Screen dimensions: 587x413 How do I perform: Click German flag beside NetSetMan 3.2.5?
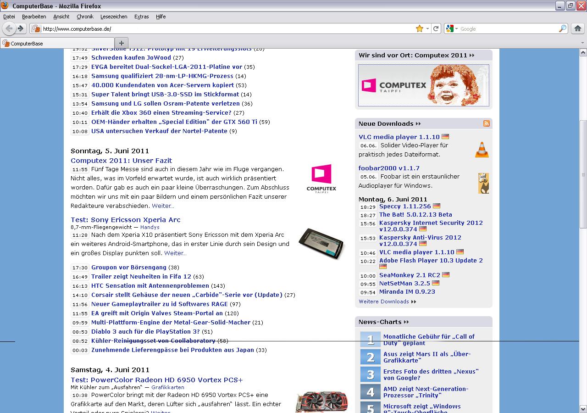pos(436,283)
